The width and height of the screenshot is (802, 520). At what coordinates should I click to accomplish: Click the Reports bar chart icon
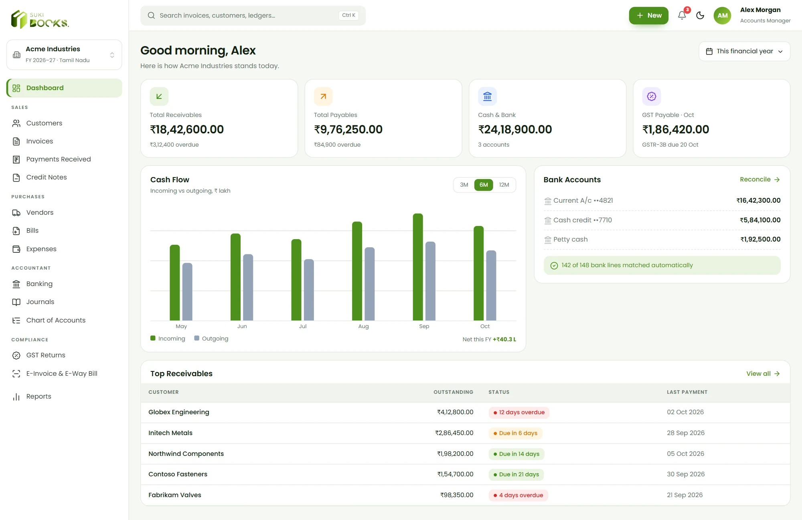16,397
